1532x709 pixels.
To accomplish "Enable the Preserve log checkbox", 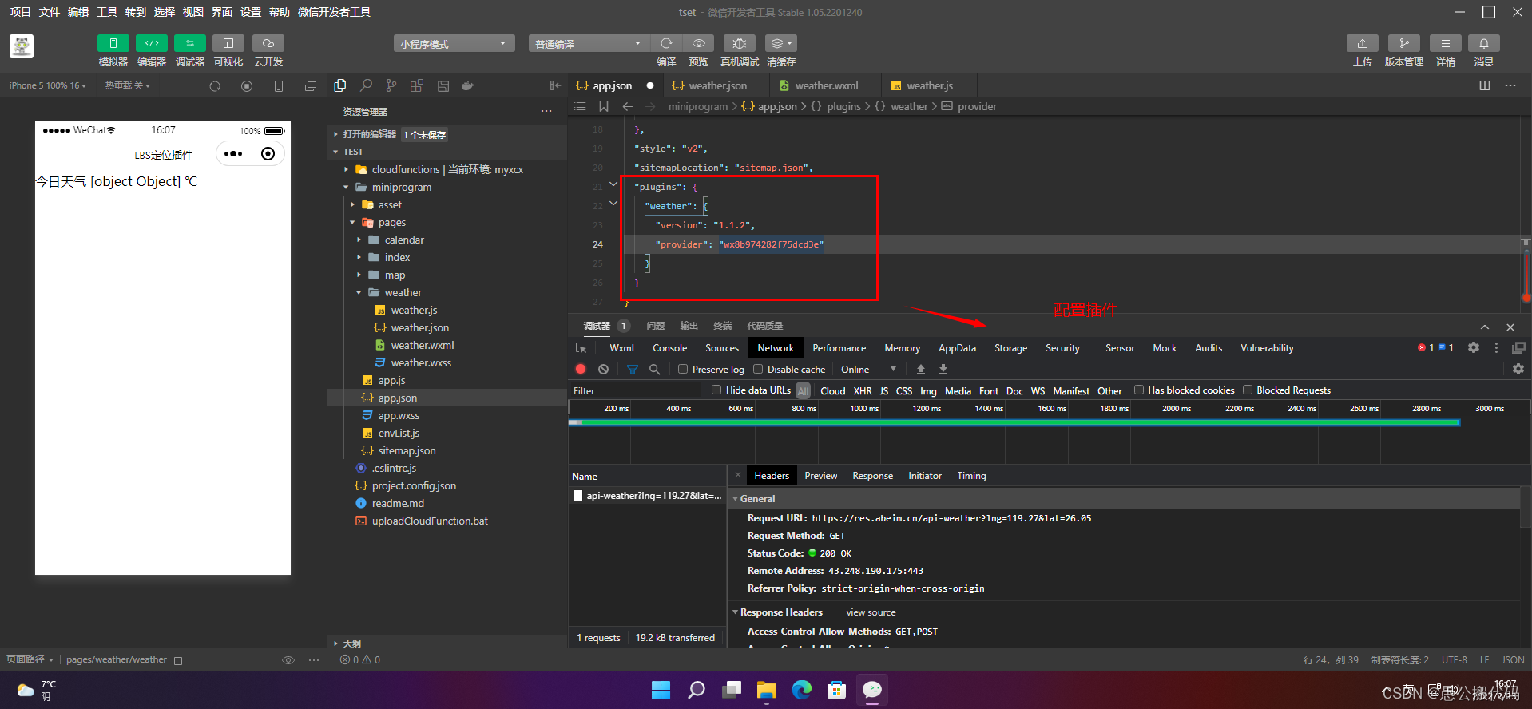I will (683, 369).
